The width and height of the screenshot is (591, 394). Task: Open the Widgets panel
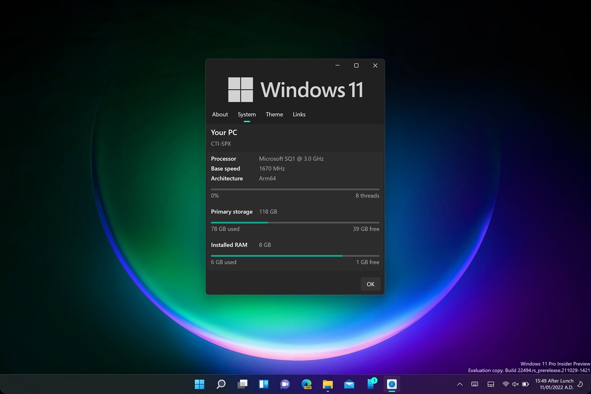click(x=263, y=384)
